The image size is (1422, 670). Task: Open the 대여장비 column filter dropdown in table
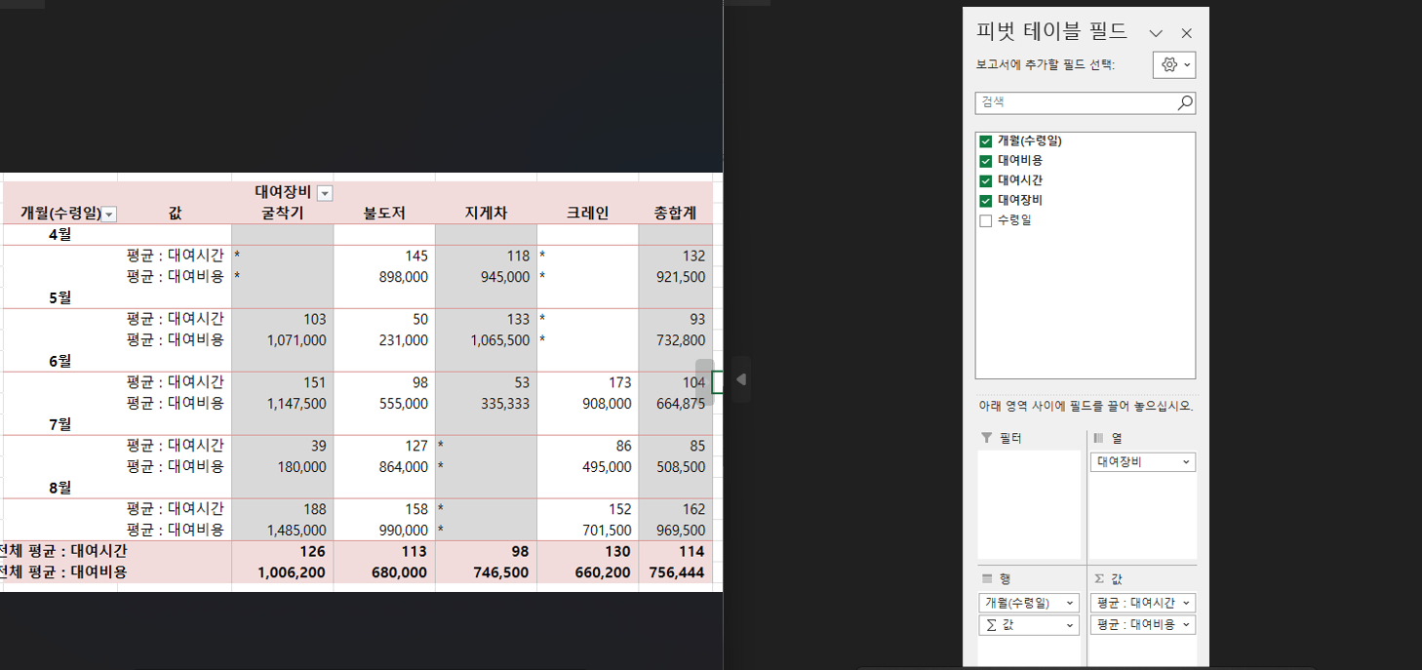point(325,193)
